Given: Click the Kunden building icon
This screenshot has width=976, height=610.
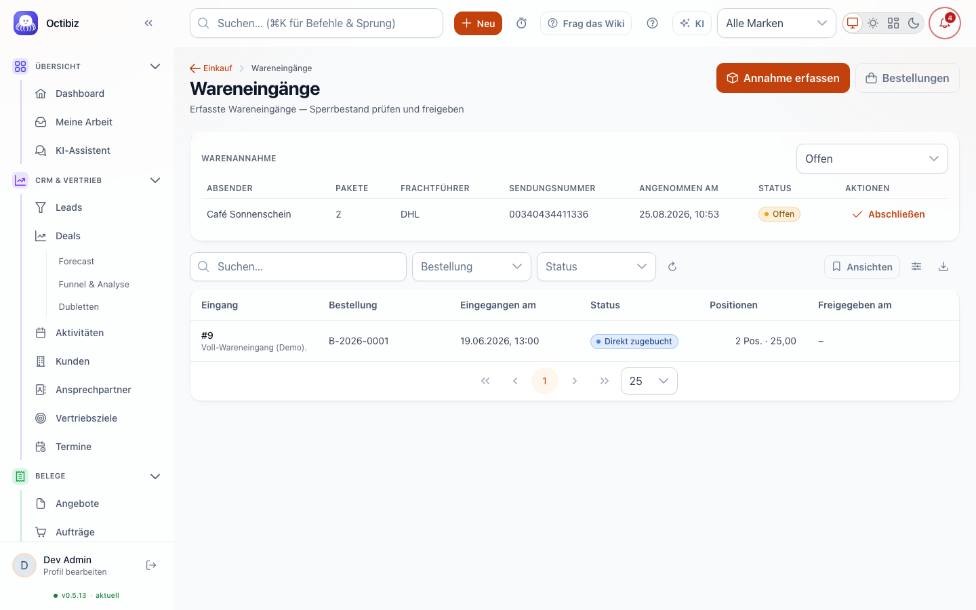Looking at the screenshot, I should pyautogui.click(x=41, y=361).
